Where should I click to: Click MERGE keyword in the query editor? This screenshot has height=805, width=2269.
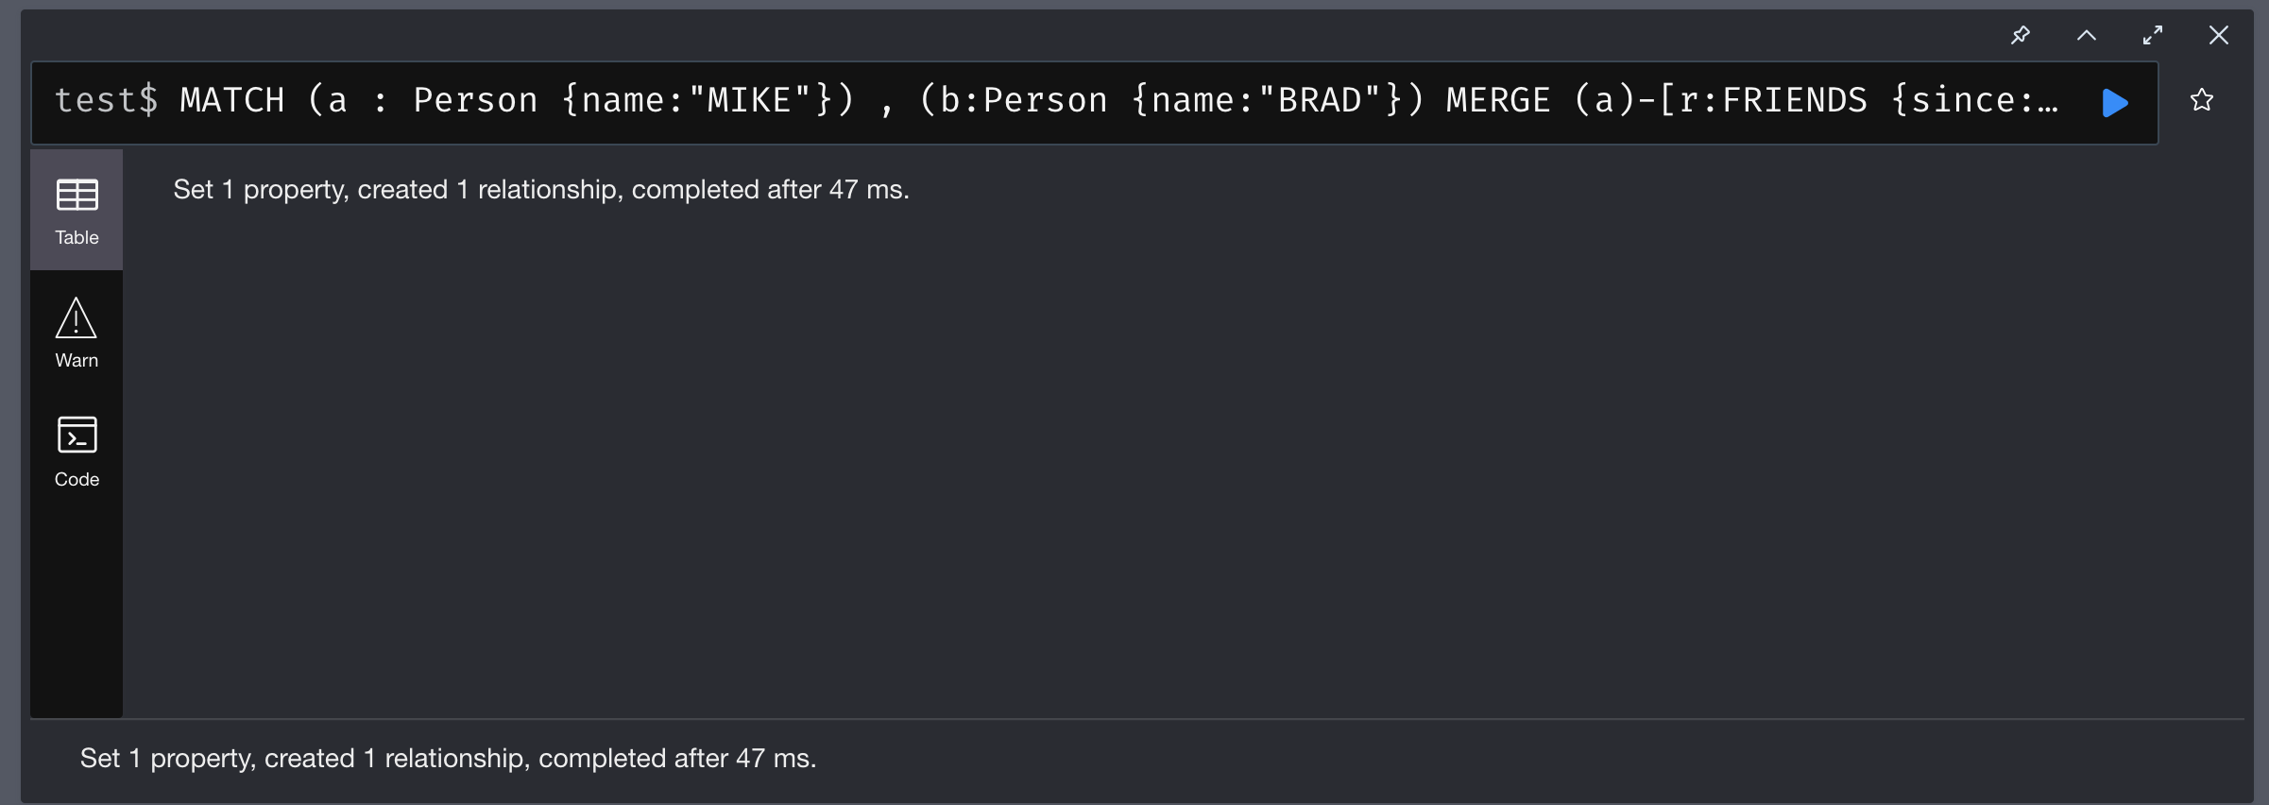point(1498,100)
